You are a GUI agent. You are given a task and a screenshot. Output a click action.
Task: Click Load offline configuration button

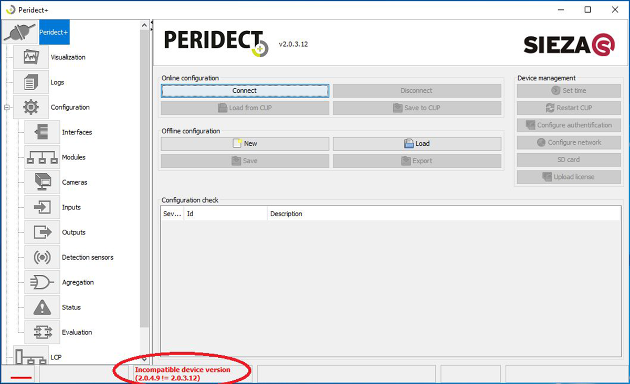click(417, 144)
